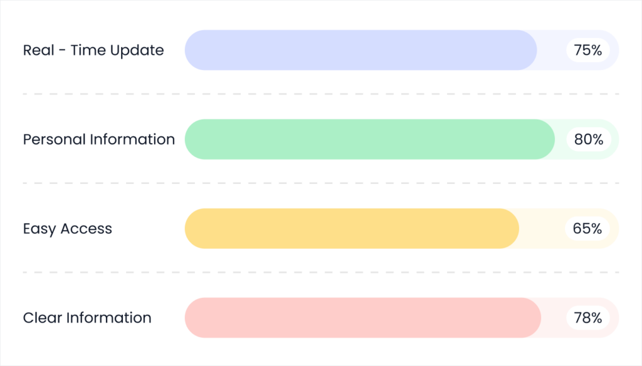Select the 65% value badge
642x366 pixels.
pos(588,228)
